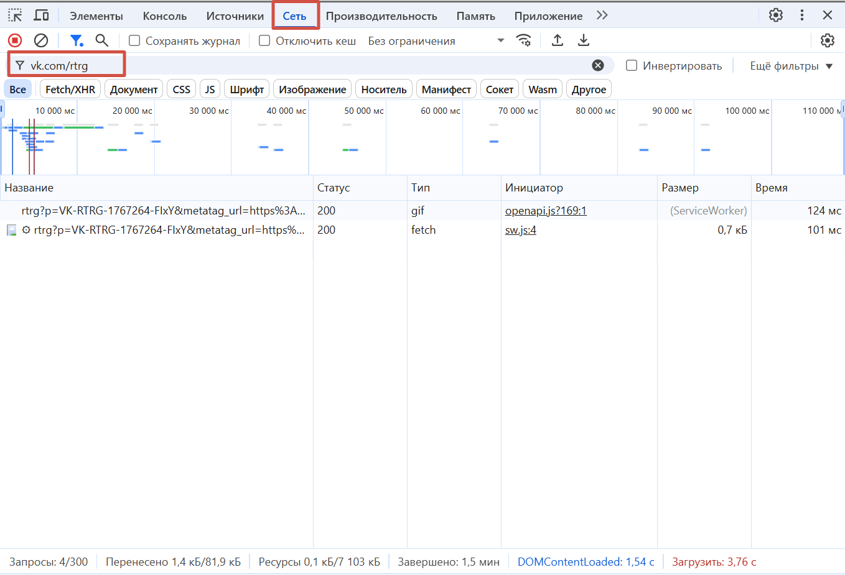Open network search with magnifier icon

102,40
